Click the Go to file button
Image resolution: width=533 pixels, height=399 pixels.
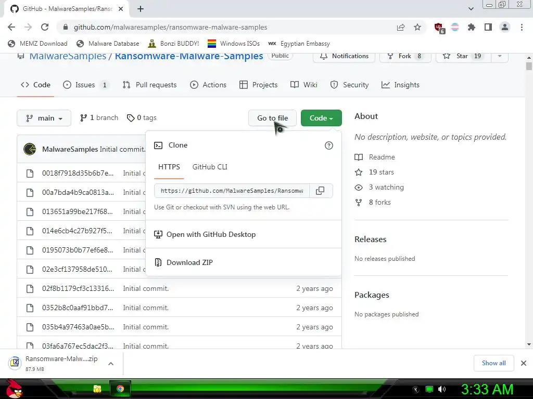click(272, 118)
